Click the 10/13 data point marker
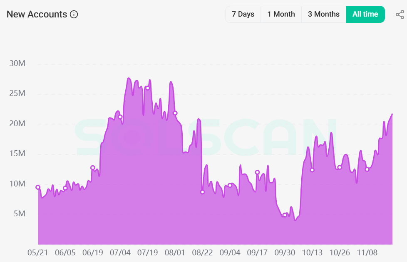 (x=312, y=170)
